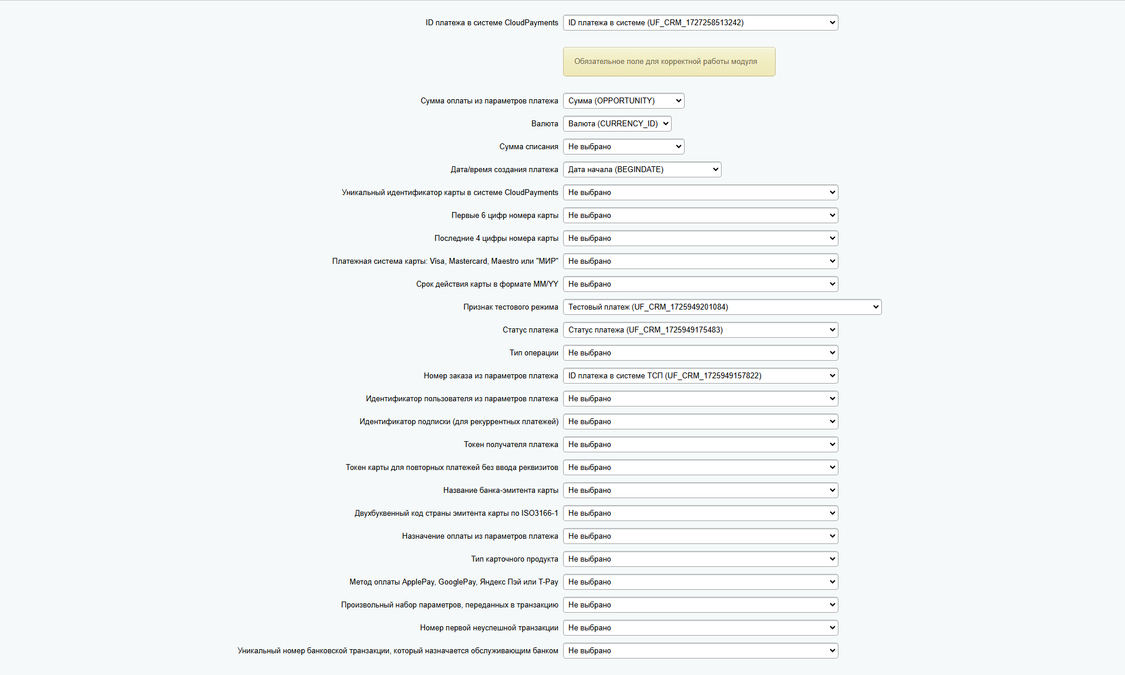Open the Тип операции dropdown
This screenshot has width=1125, height=675.
[700, 352]
